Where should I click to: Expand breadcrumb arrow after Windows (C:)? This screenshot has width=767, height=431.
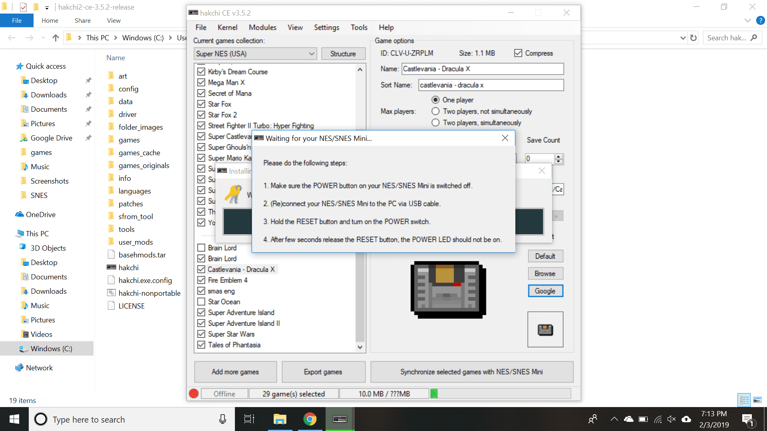click(171, 38)
